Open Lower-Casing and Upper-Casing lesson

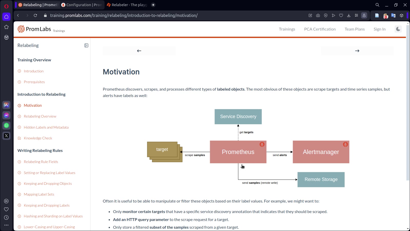coord(49,227)
